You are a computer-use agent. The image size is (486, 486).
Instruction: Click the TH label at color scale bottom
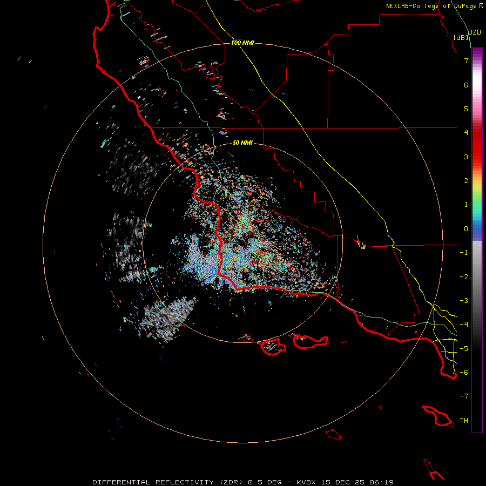(464, 421)
